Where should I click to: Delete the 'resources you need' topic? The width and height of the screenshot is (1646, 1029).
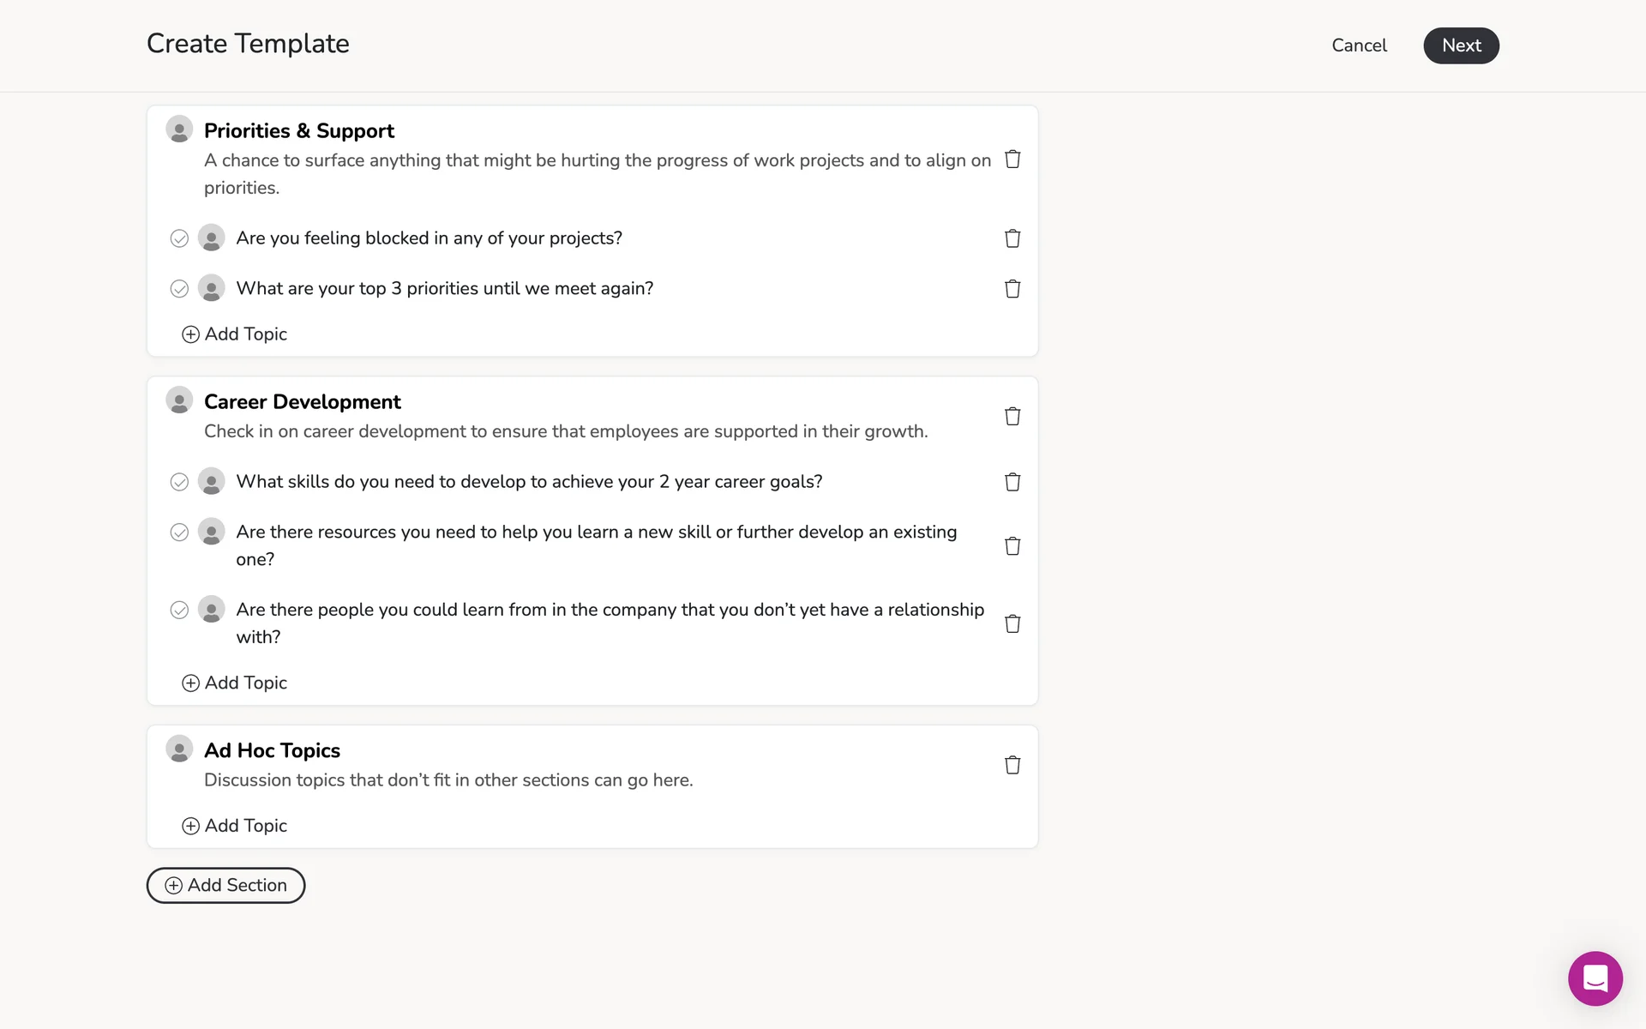coord(1012,546)
